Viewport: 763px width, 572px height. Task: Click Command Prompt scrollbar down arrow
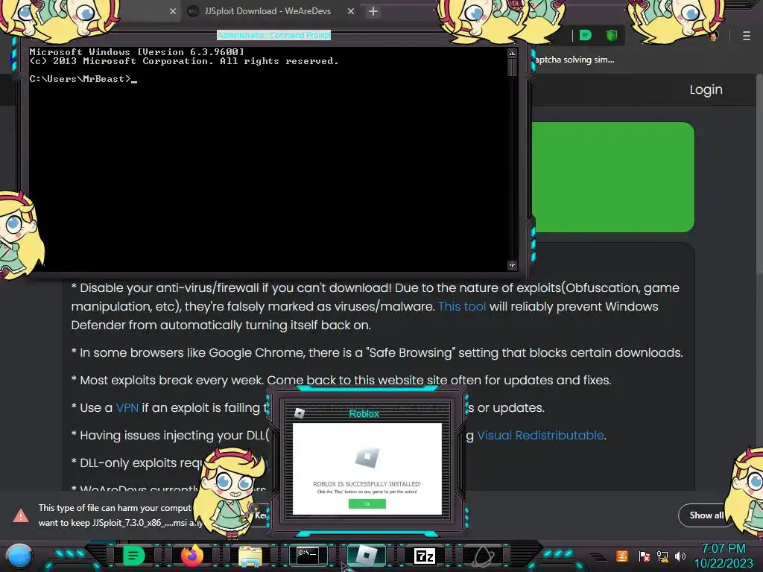coord(512,265)
